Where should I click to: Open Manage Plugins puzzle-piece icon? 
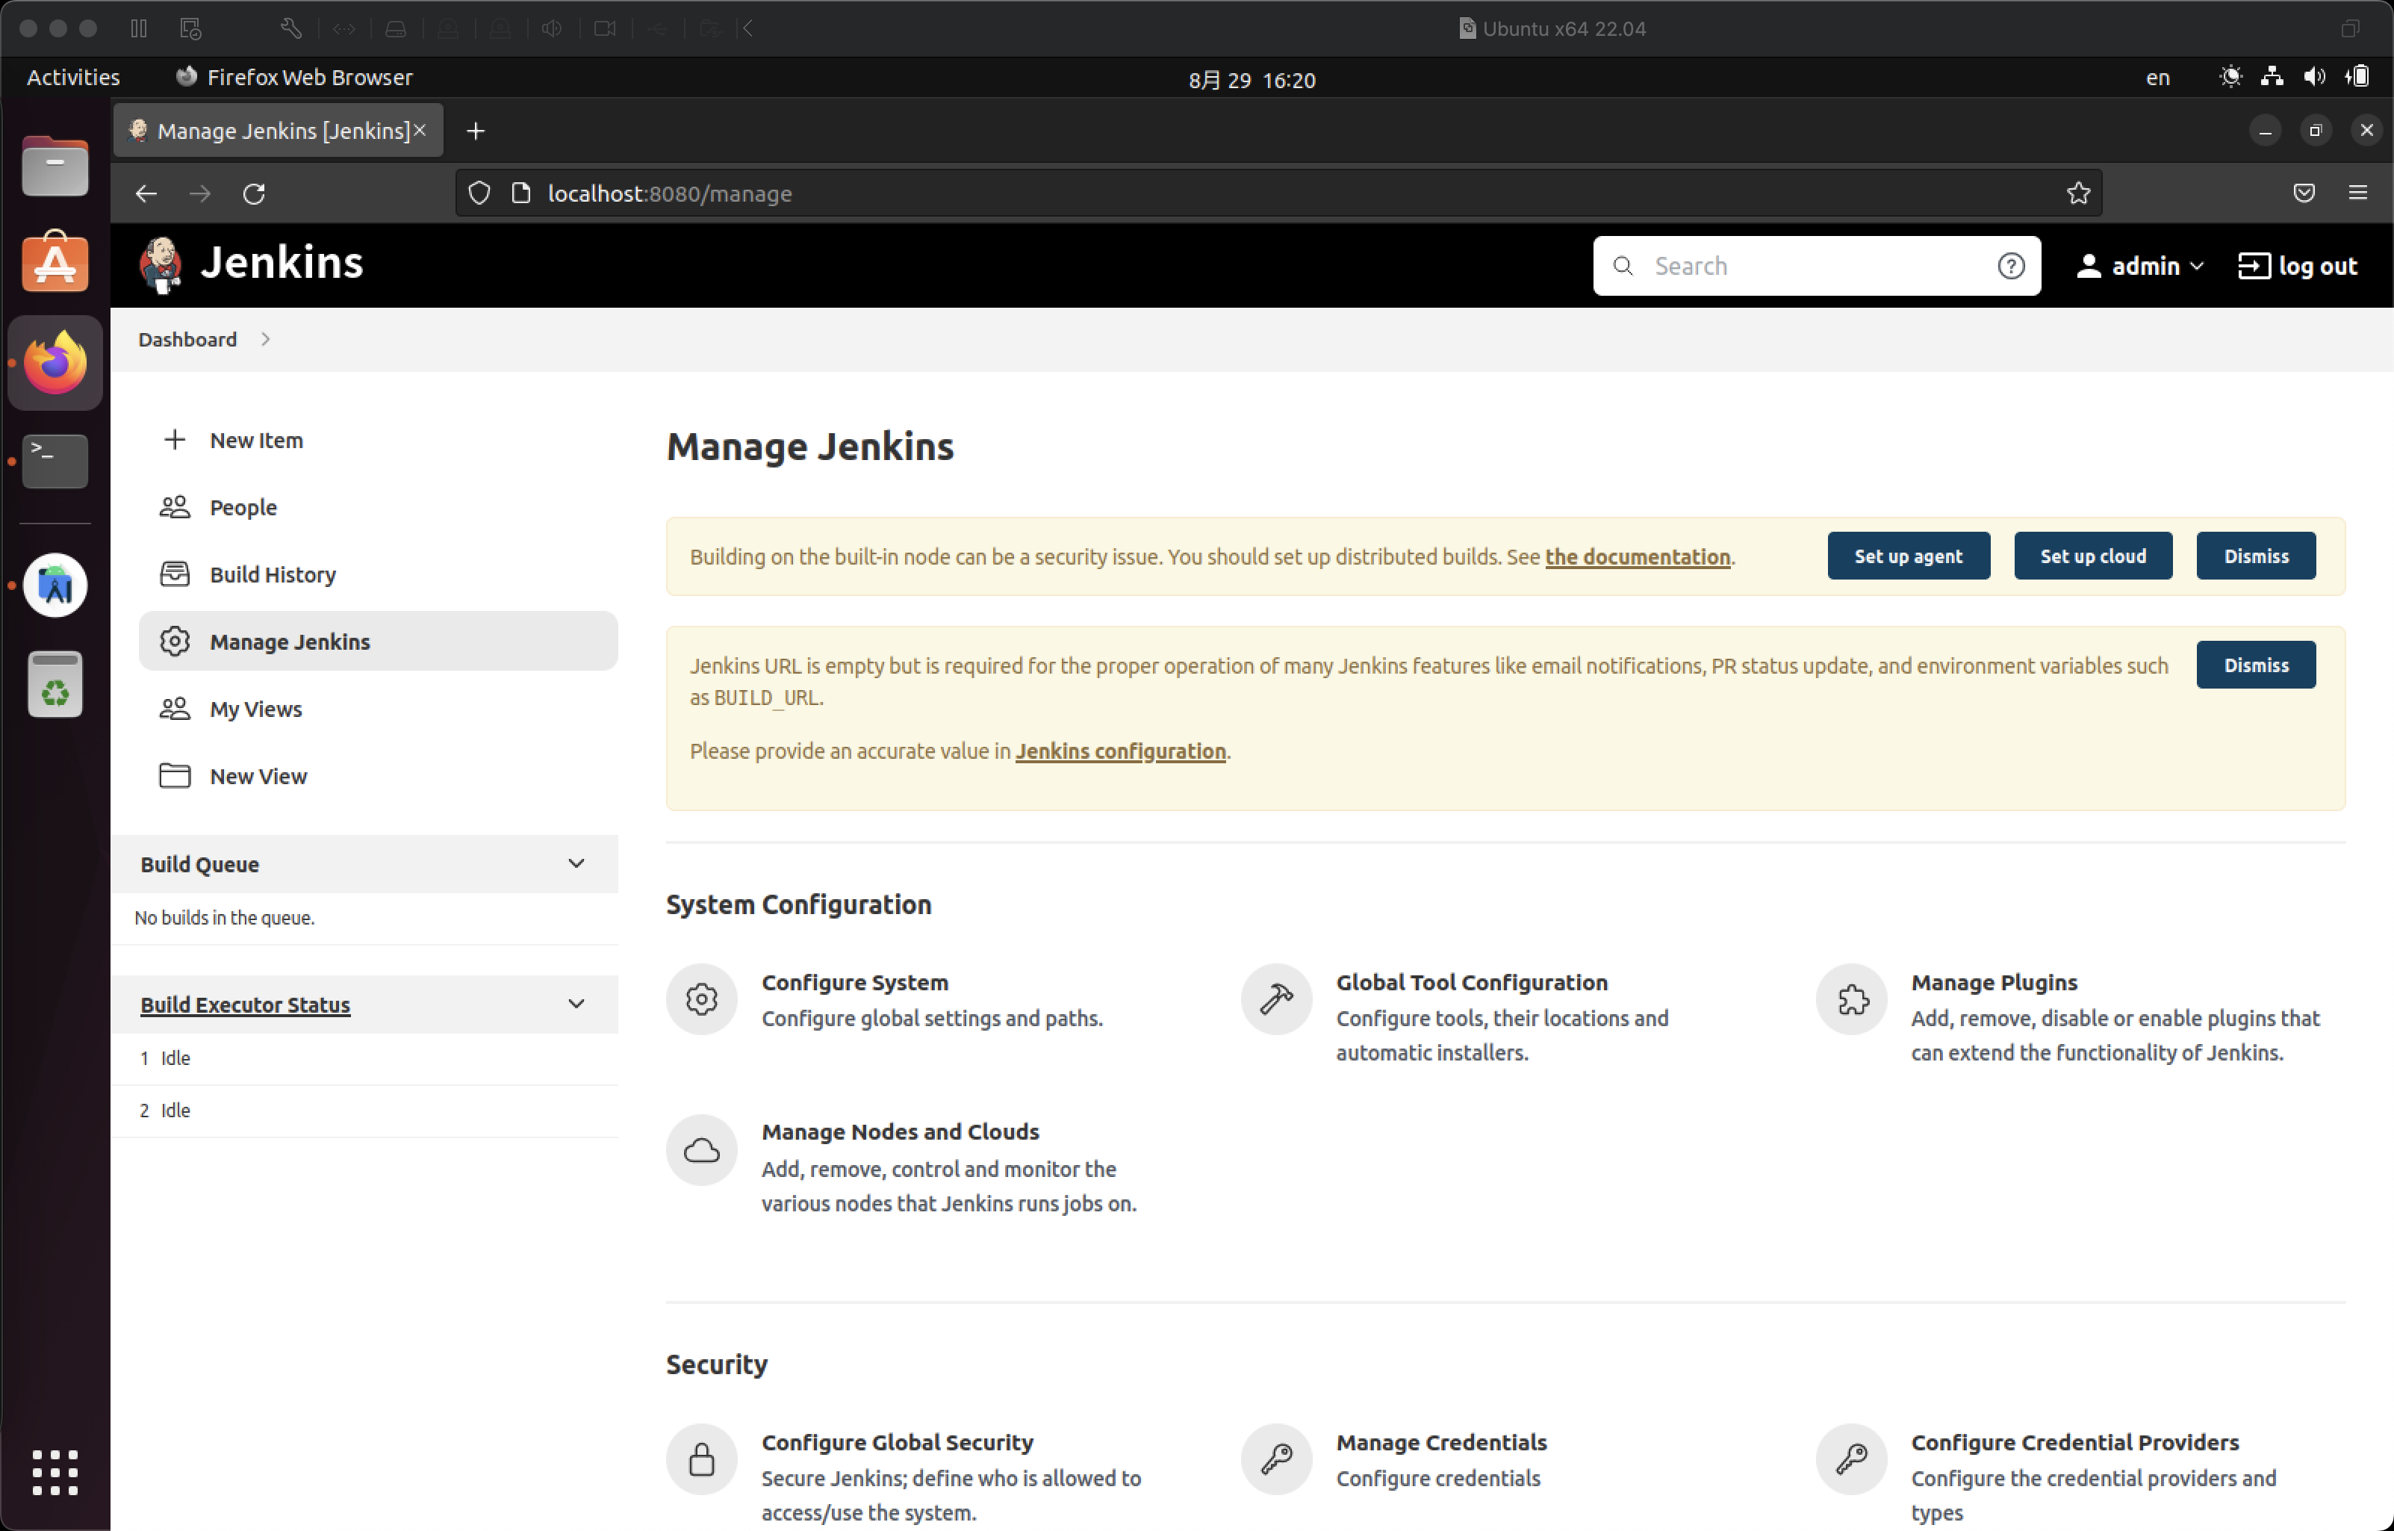pos(1851,999)
